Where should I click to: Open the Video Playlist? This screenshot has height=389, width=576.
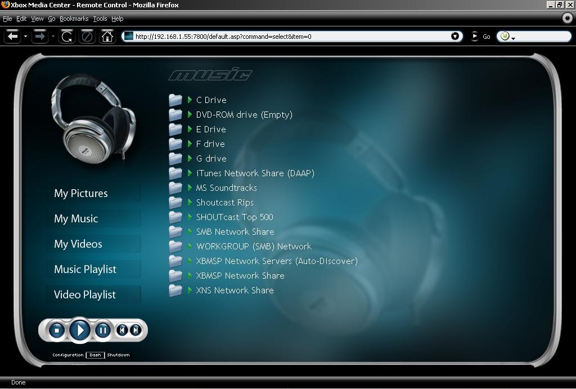(x=94, y=294)
